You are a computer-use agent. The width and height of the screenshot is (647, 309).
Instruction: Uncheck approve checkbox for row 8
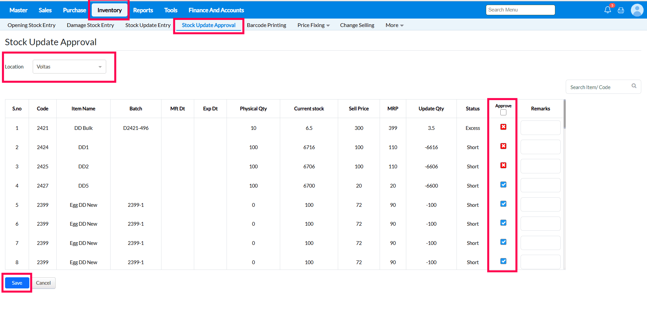[503, 261]
